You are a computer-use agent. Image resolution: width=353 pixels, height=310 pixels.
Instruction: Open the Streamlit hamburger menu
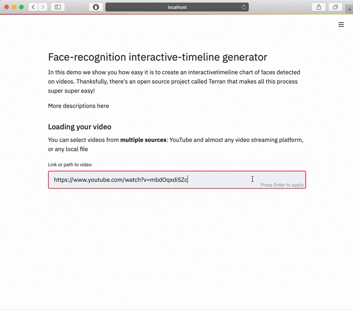[341, 24]
